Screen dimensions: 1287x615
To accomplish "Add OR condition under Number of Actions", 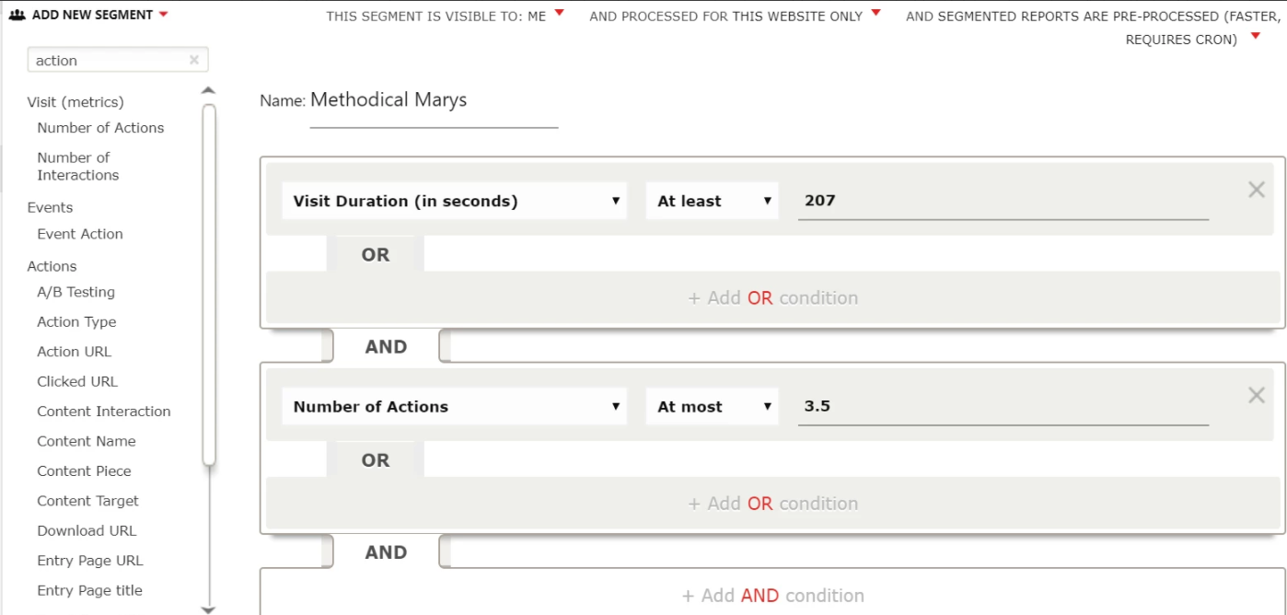I will (773, 503).
